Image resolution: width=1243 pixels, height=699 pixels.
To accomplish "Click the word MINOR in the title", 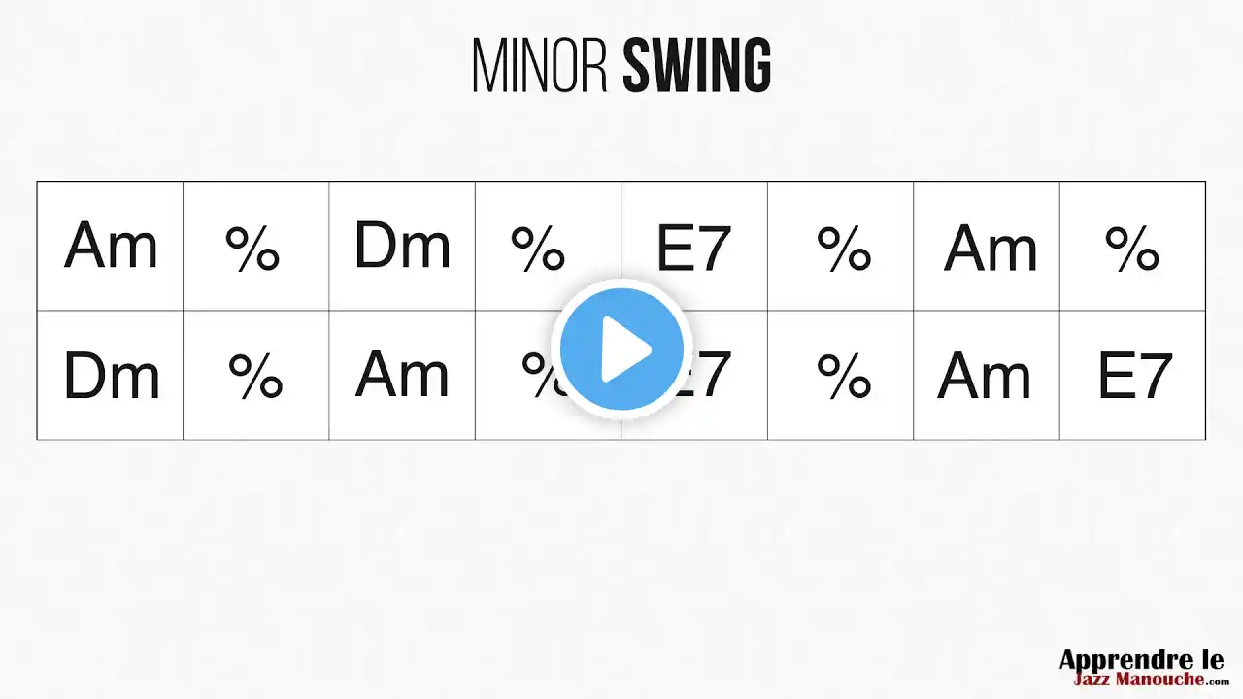I will click(x=539, y=68).
